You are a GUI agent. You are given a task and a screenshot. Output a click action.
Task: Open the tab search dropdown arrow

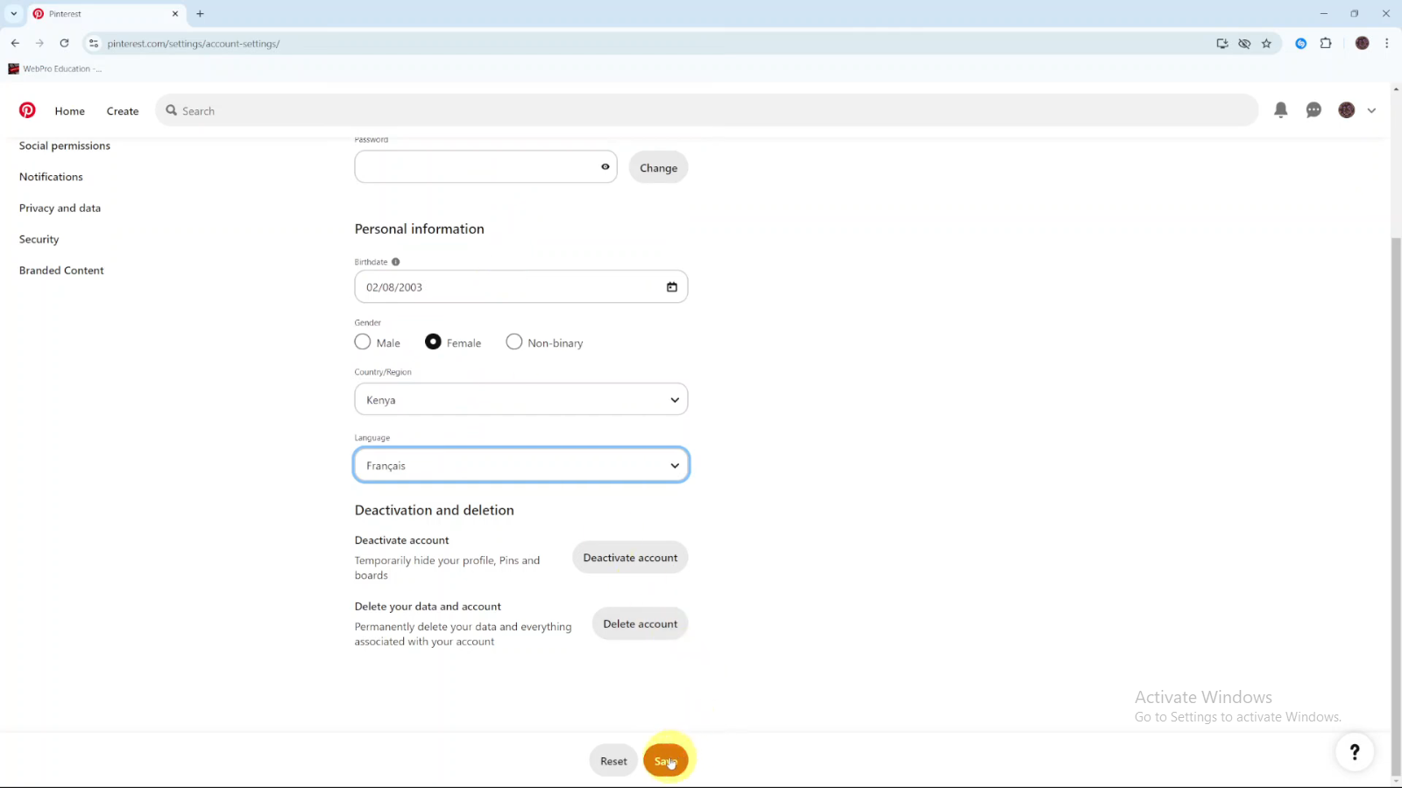[13, 14]
